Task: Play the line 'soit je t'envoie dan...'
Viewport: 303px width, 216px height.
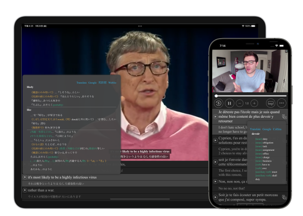Action: (x=215, y=162)
